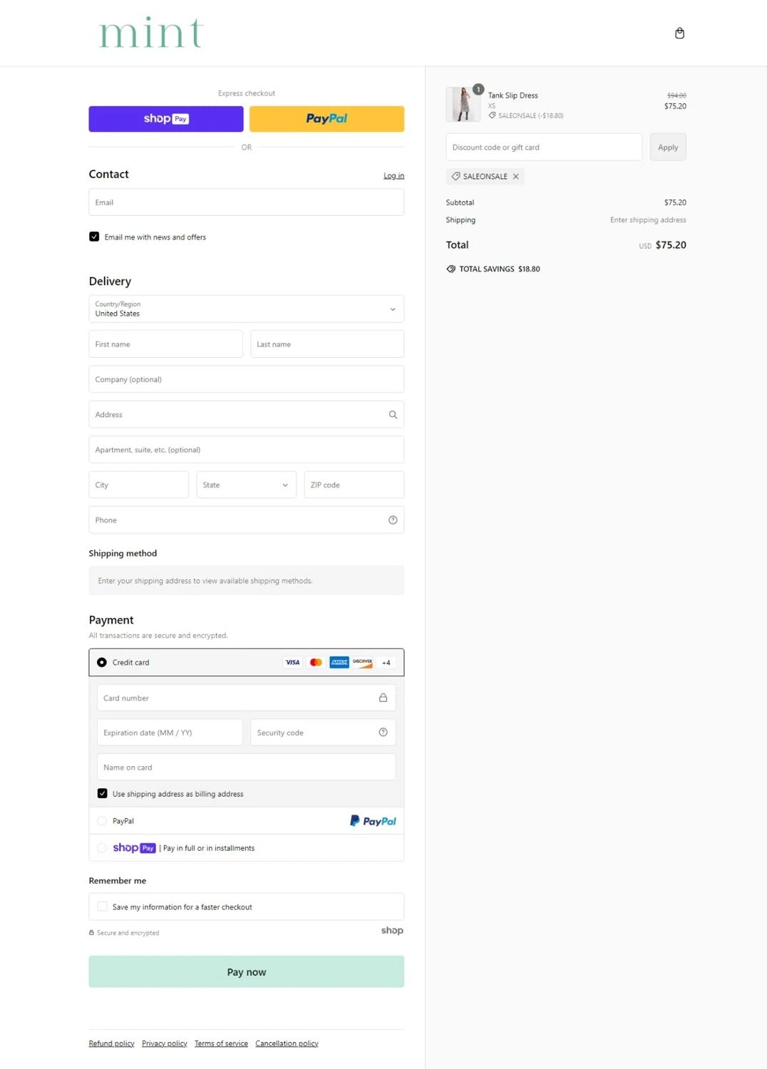
Task: Enable Save my information for faster checkout
Action: [103, 907]
